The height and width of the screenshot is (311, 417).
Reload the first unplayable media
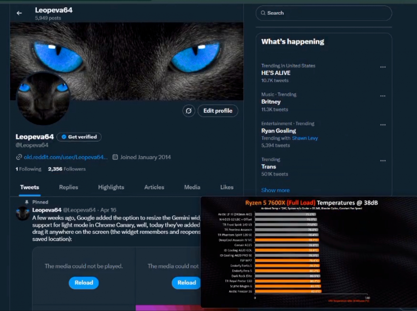[x=84, y=283]
